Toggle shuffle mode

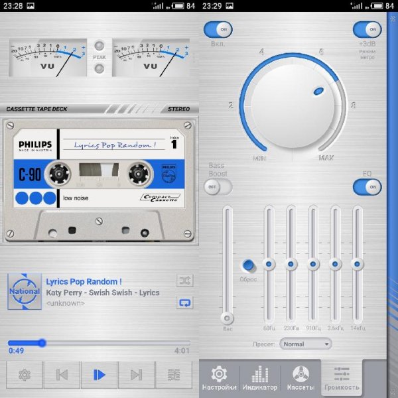[x=185, y=281]
